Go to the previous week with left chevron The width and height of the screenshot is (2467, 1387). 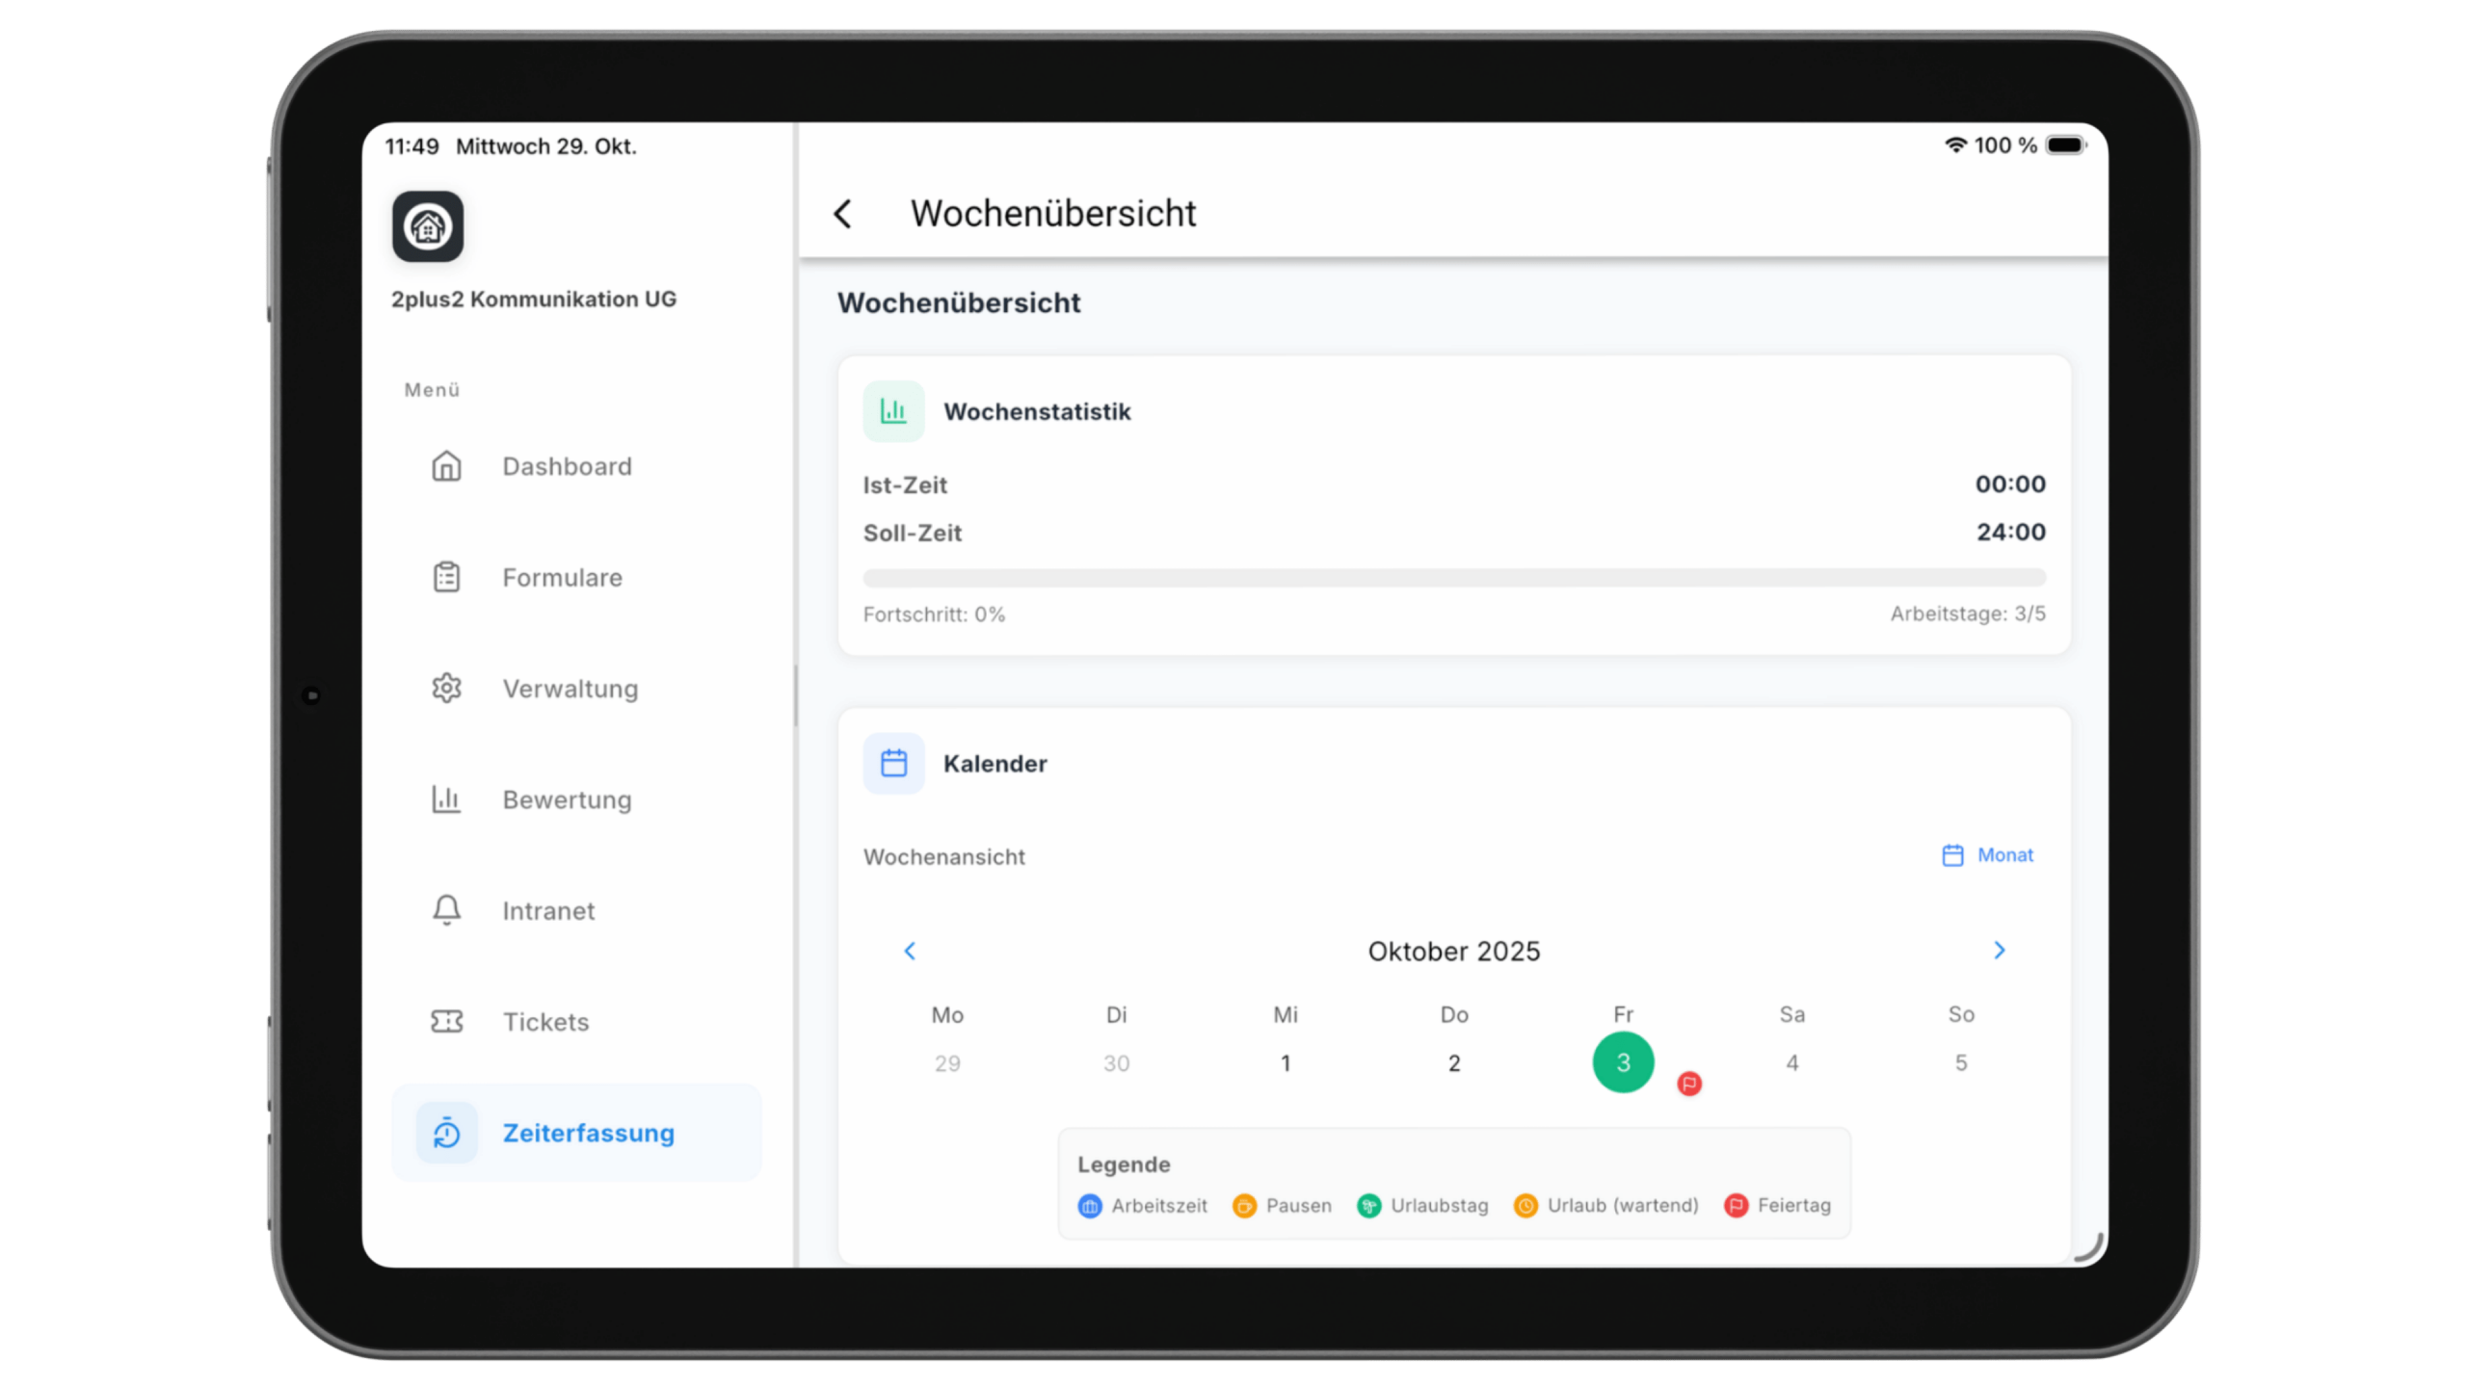910,952
